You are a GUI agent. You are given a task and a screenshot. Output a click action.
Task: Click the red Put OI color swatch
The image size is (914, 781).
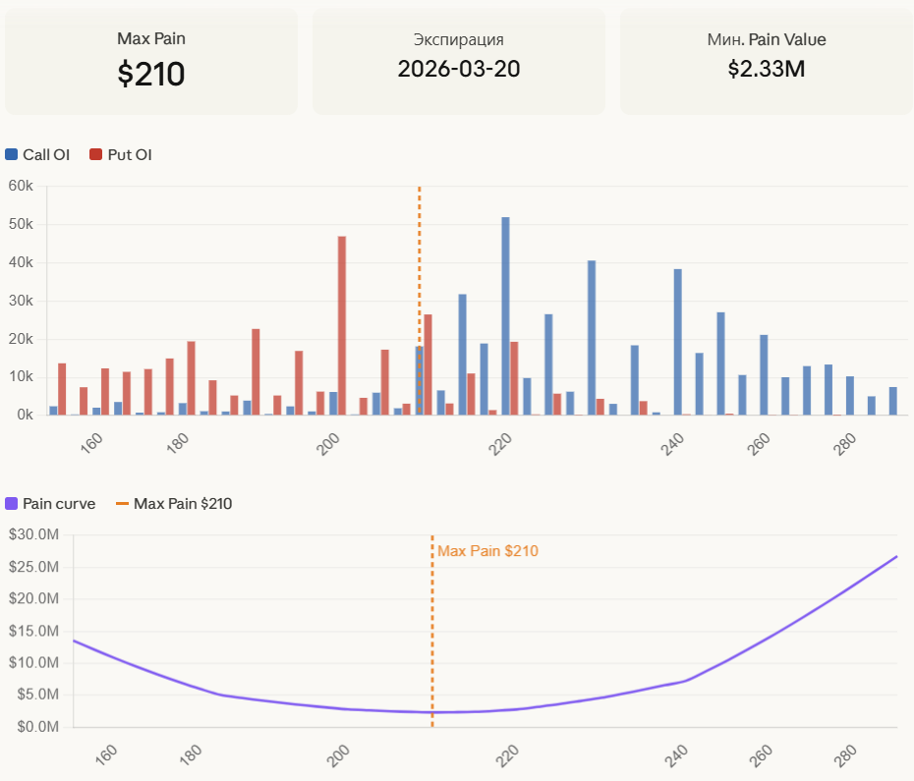click(x=95, y=154)
